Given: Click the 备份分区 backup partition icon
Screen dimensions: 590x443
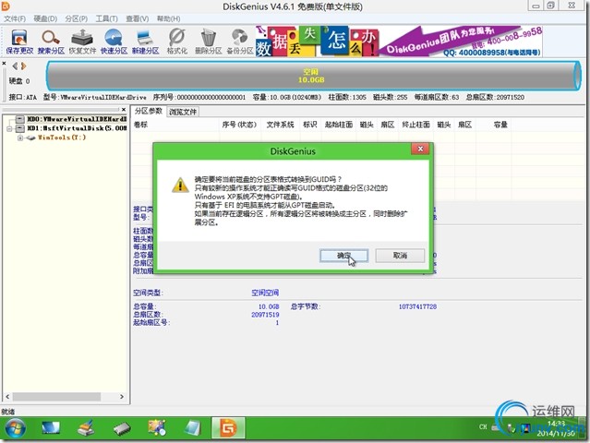Looking at the screenshot, I should 240,42.
